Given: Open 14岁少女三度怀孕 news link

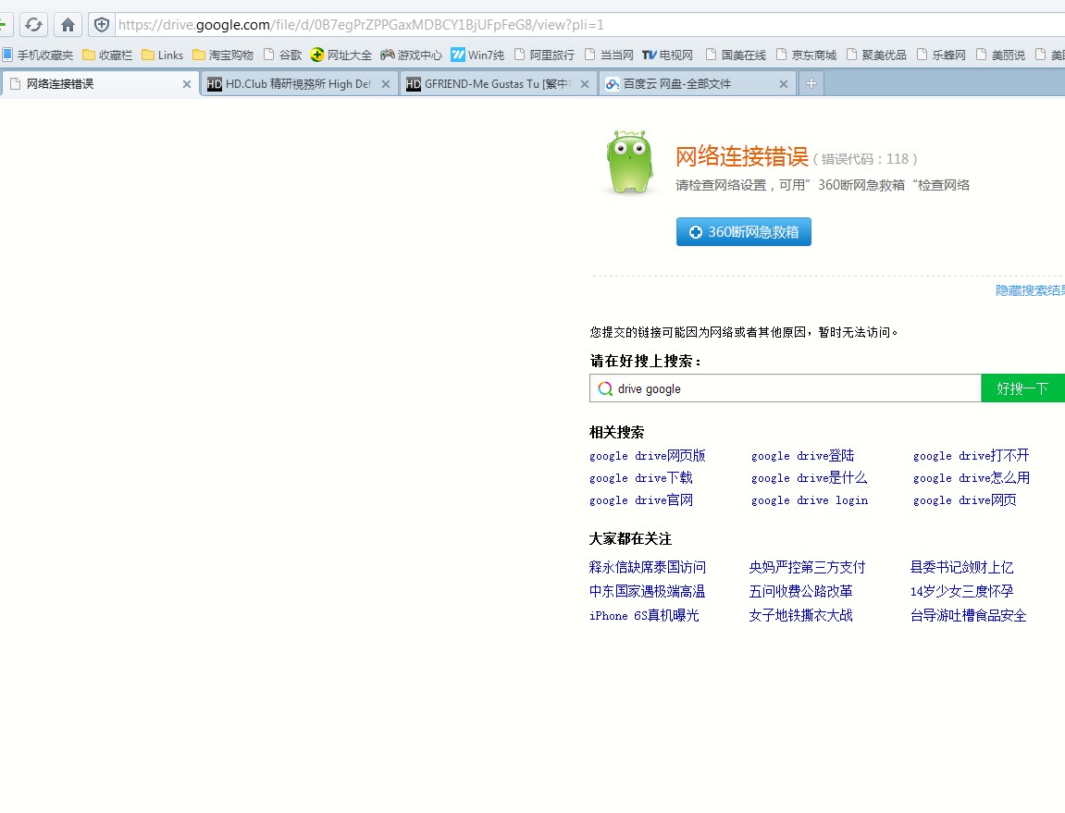Looking at the screenshot, I should click(x=961, y=592).
